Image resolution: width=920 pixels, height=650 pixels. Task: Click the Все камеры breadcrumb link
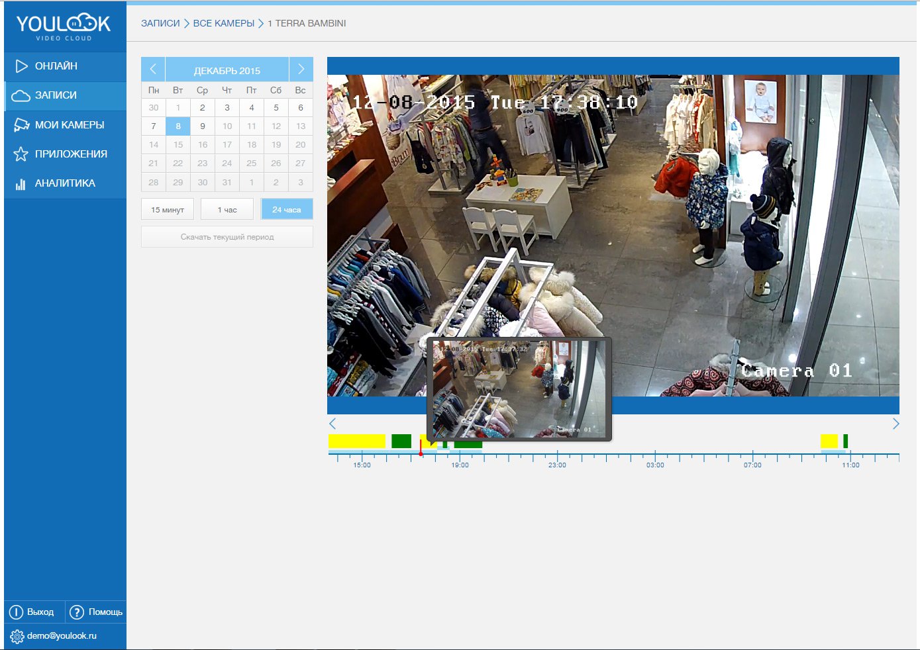pyautogui.click(x=224, y=23)
